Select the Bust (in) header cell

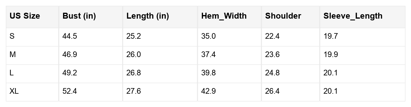tap(91, 17)
